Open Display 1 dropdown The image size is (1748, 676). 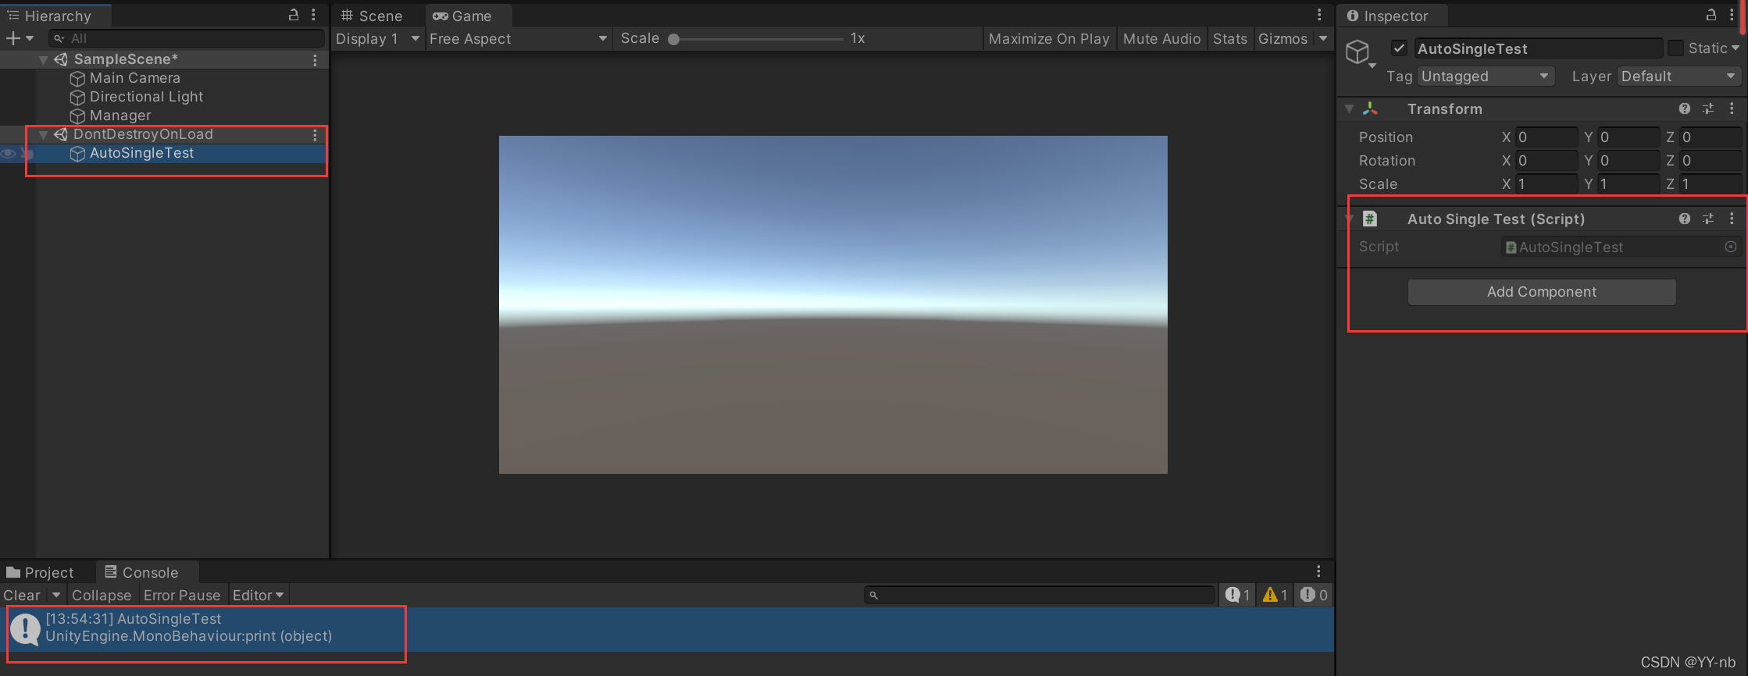click(x=377, y=38)
